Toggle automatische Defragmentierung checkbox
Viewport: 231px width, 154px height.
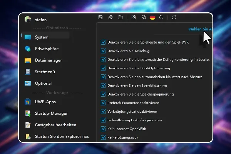pos(103,60)
